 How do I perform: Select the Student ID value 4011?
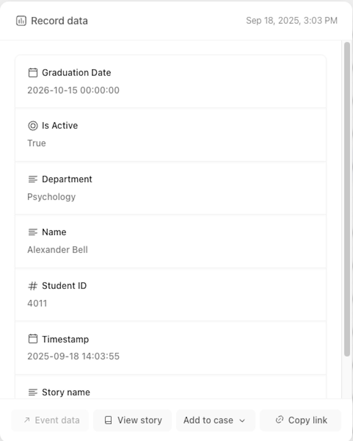(37, 303)
